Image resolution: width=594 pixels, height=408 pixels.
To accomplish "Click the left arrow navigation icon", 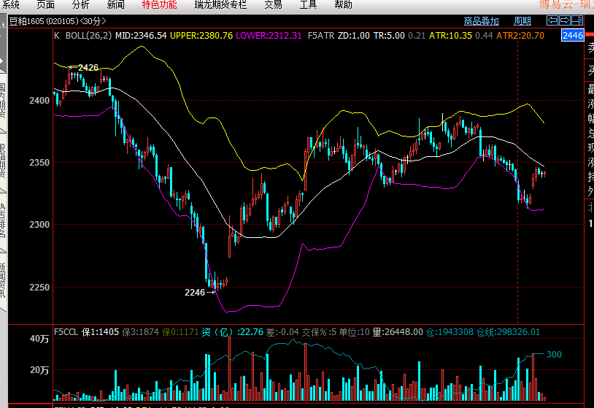I will pyautogui.click(x=553, y=20).
